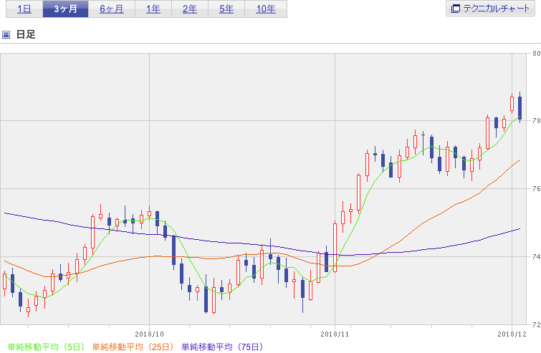
Task: Click the 単純移動平均（75日） legend label
Action: [222, 347]
